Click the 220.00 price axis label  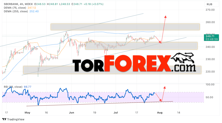coord(210,71)
